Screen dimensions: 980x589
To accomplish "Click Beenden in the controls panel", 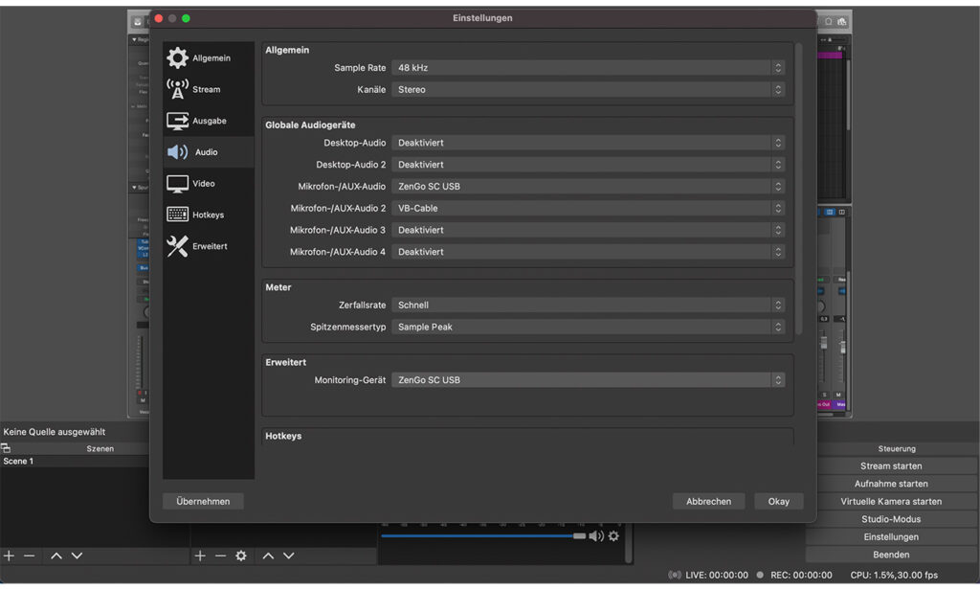I will click(891, 555).
